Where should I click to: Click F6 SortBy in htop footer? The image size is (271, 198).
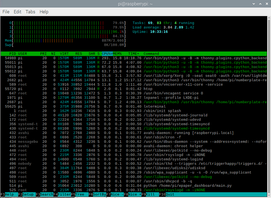coord(97,195)
